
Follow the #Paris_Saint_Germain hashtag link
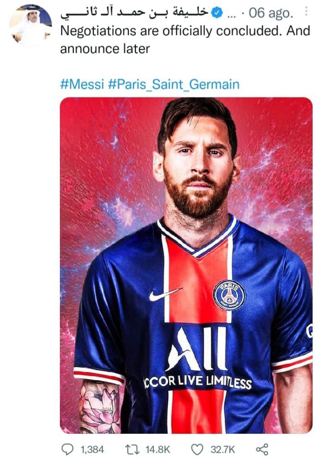coord(174,84)
